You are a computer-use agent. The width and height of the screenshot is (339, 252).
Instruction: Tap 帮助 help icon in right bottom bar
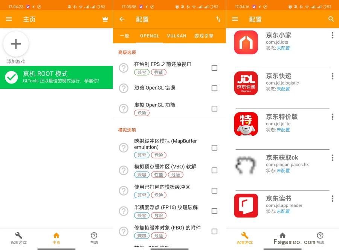click(320, 238)
